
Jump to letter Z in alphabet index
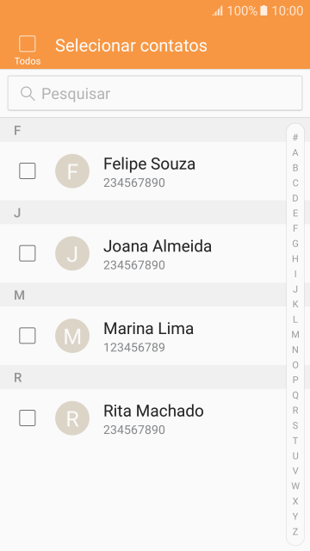(295, 531)
